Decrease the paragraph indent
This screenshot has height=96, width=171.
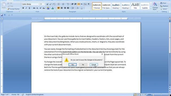pos(72,4)
